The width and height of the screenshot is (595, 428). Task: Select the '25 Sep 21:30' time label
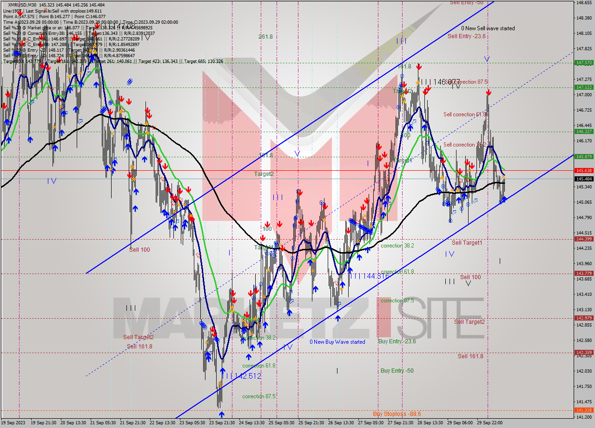click(x=311, y=423)
